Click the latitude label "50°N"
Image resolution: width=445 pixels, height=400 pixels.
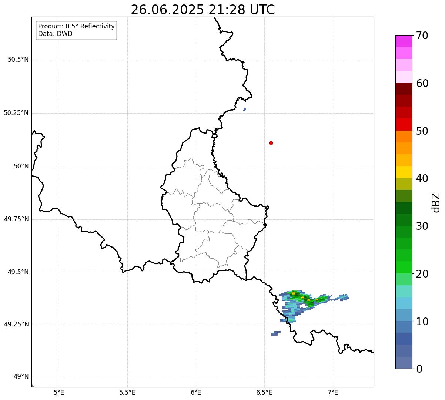click(21, 166)
